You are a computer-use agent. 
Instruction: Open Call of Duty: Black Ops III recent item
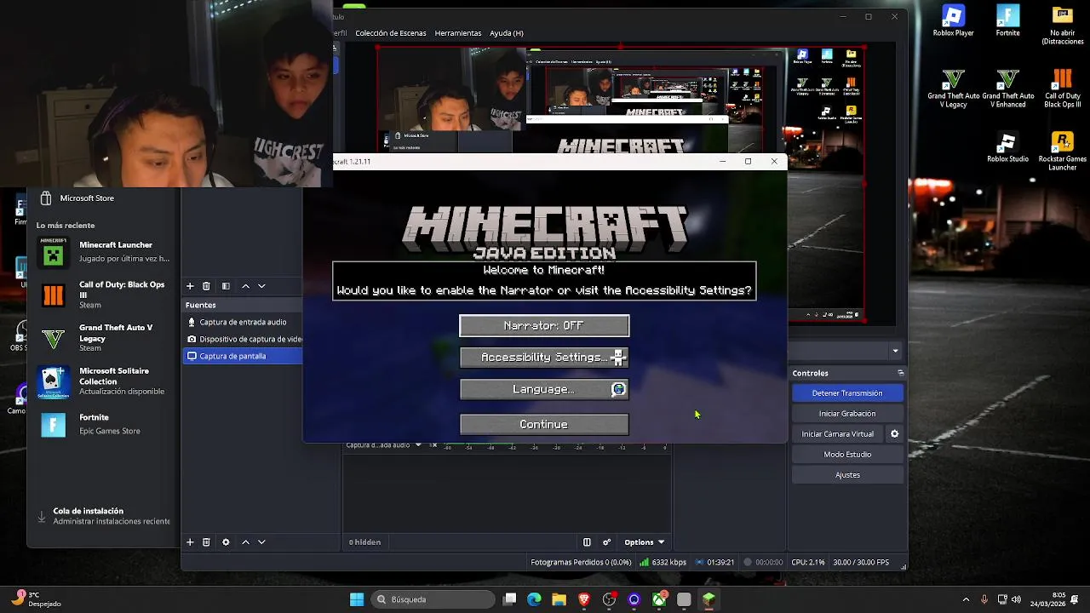click(x=104, y=295)
